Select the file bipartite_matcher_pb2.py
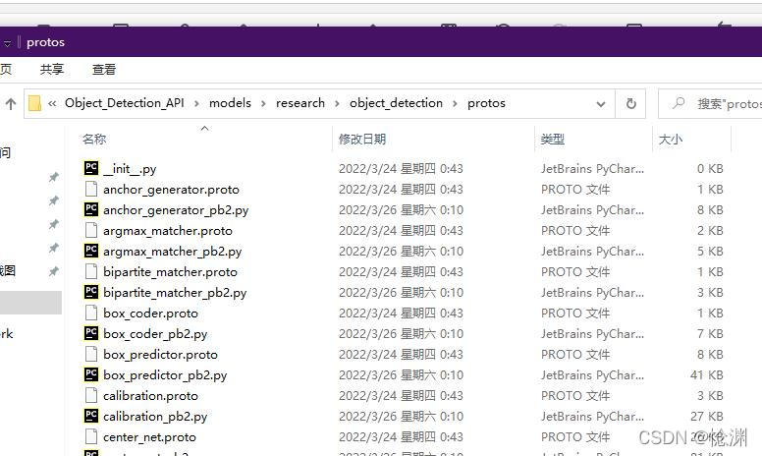 click(175, 293)
